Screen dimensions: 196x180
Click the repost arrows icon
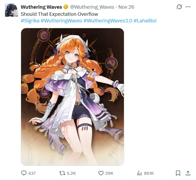pyautogui.click(x=62, y=173)
